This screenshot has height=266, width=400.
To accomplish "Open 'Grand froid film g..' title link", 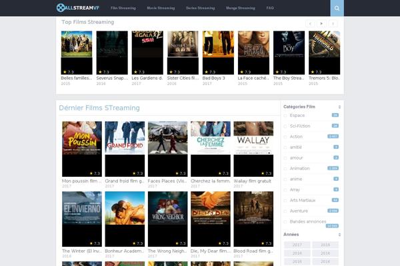I will (125, 181).
